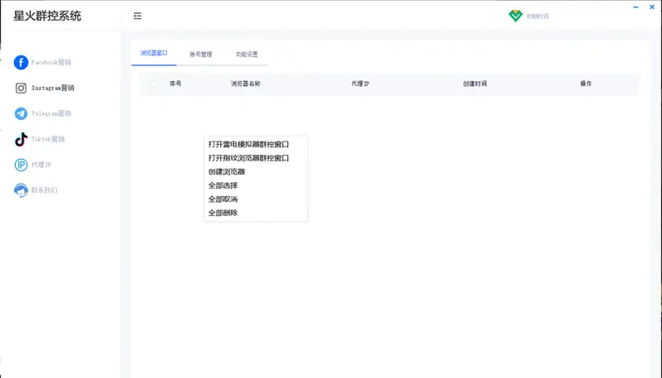Image resolution: width=662 pixels, height=378 pixels.
Task: Click the 创建时间 column header
Action: 475,84
